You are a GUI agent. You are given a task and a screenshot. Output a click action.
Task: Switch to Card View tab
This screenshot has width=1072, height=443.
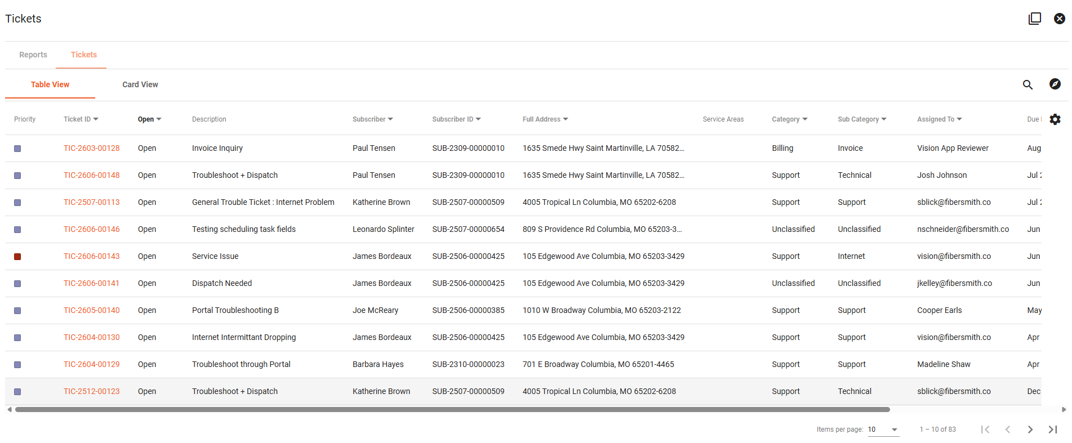coord(140,84)
